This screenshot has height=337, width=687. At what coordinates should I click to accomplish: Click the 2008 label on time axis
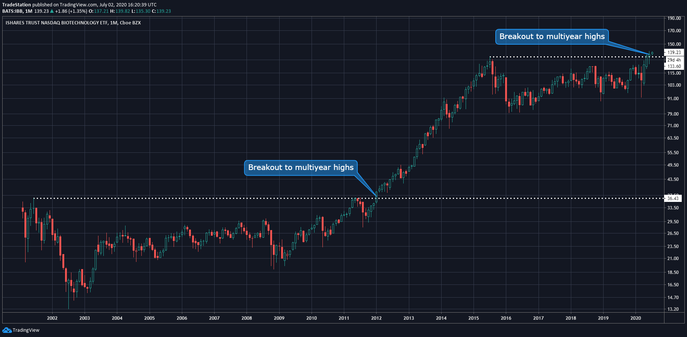(x=247, y=318)
